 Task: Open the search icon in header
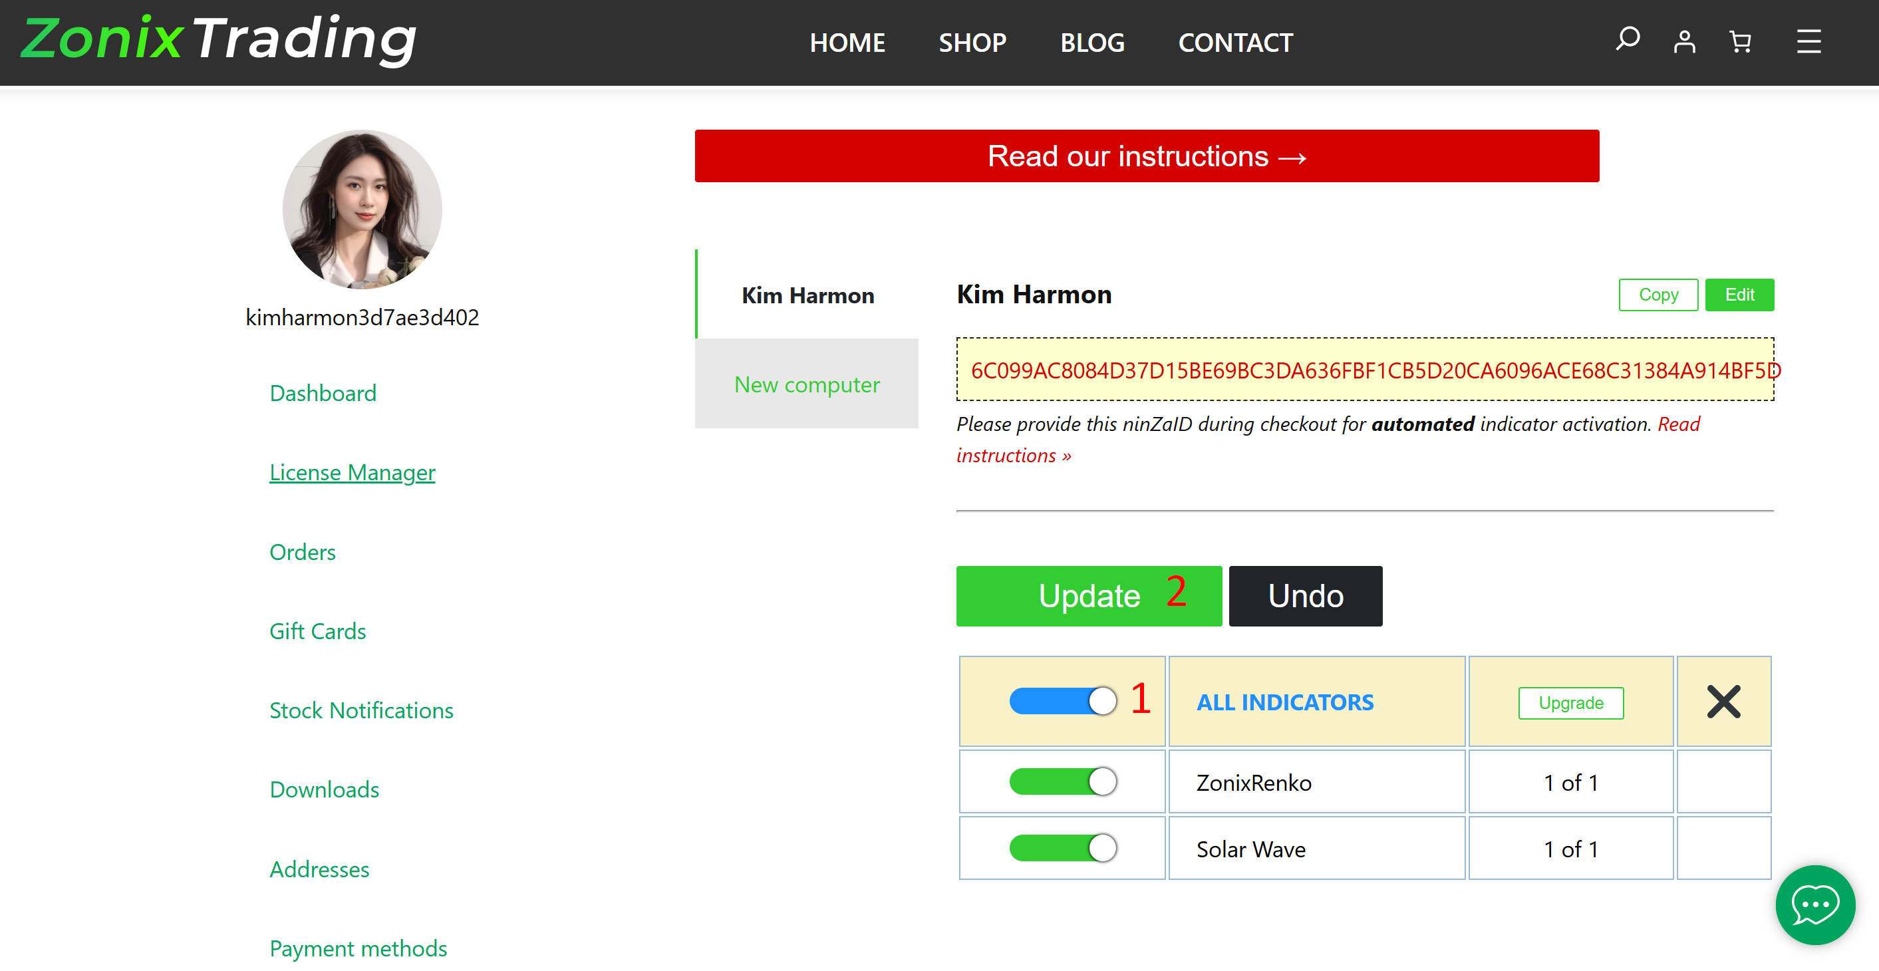1627,40
